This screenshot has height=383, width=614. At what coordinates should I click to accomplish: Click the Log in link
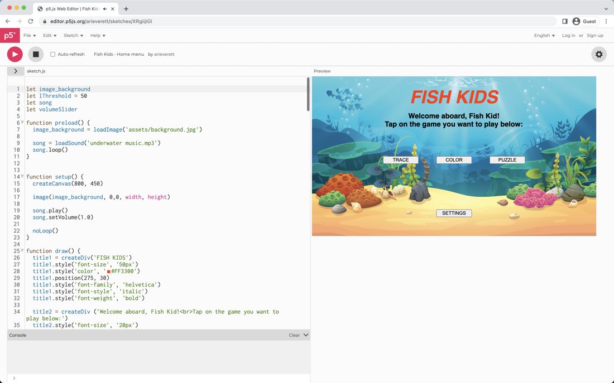569,35
